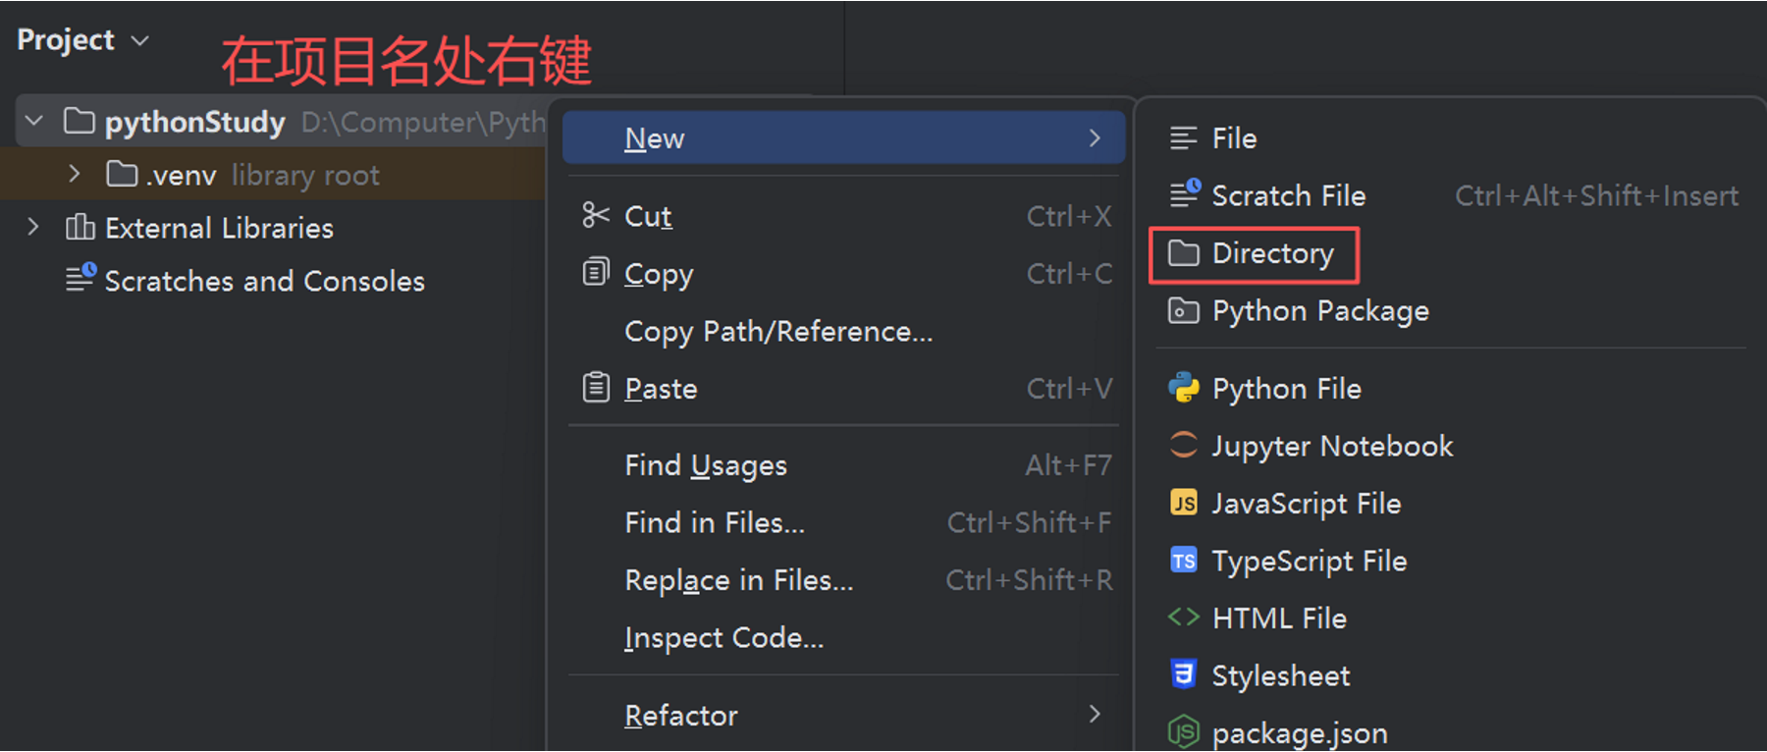Image resolution: width=1767 pixels, height=752 pixels.
Task: Expand the .venv folder arrow
Action: click(75, 174)
